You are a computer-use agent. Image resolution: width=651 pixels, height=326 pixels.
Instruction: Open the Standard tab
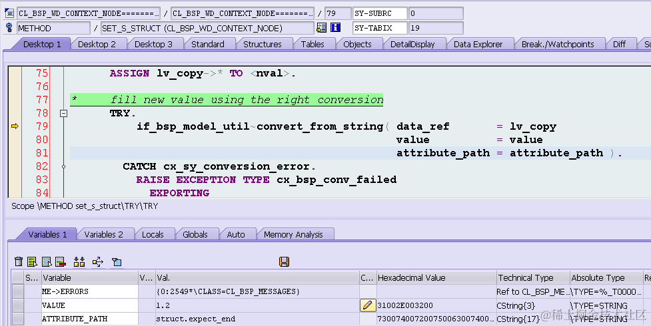(208, 44)
